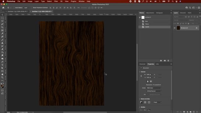Select the Horizontal Type tool

pyautogui.click(x=2, y=65)
